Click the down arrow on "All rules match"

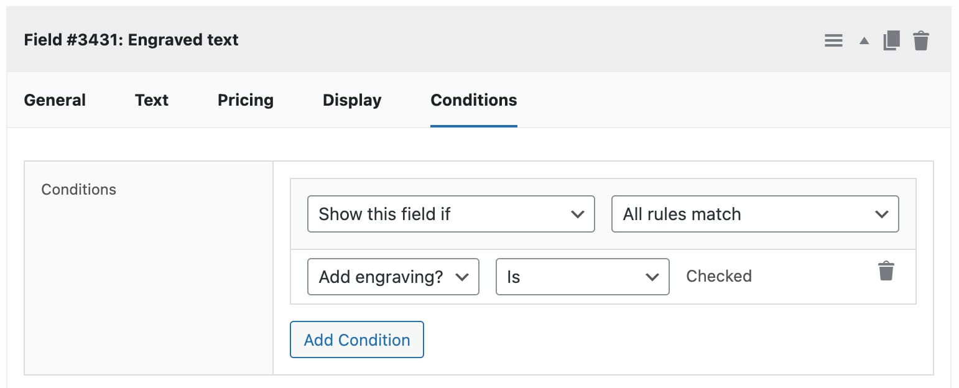click(881, 214)
